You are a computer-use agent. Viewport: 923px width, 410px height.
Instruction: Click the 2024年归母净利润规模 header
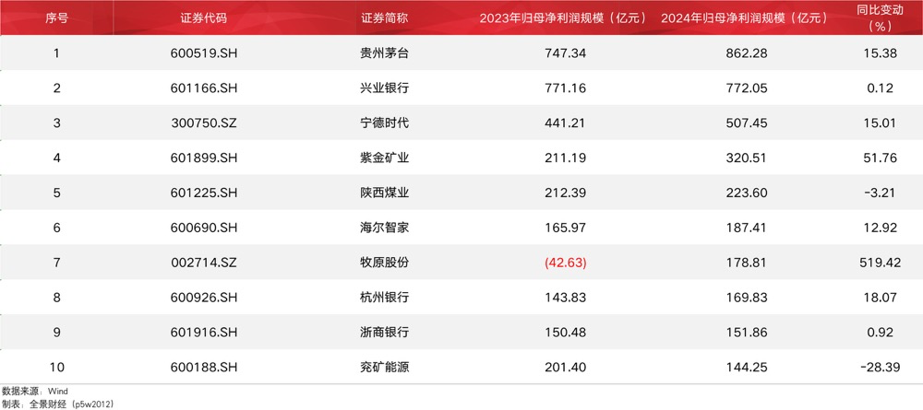(746, 18)
